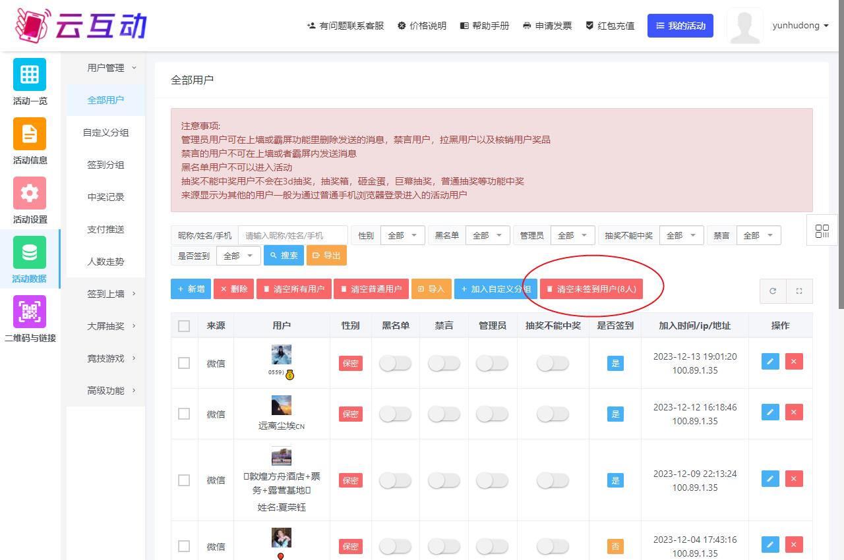Click the refresh table icon
Image resolution: width=844 pixels, height=560 pixels.
(773, 291)
